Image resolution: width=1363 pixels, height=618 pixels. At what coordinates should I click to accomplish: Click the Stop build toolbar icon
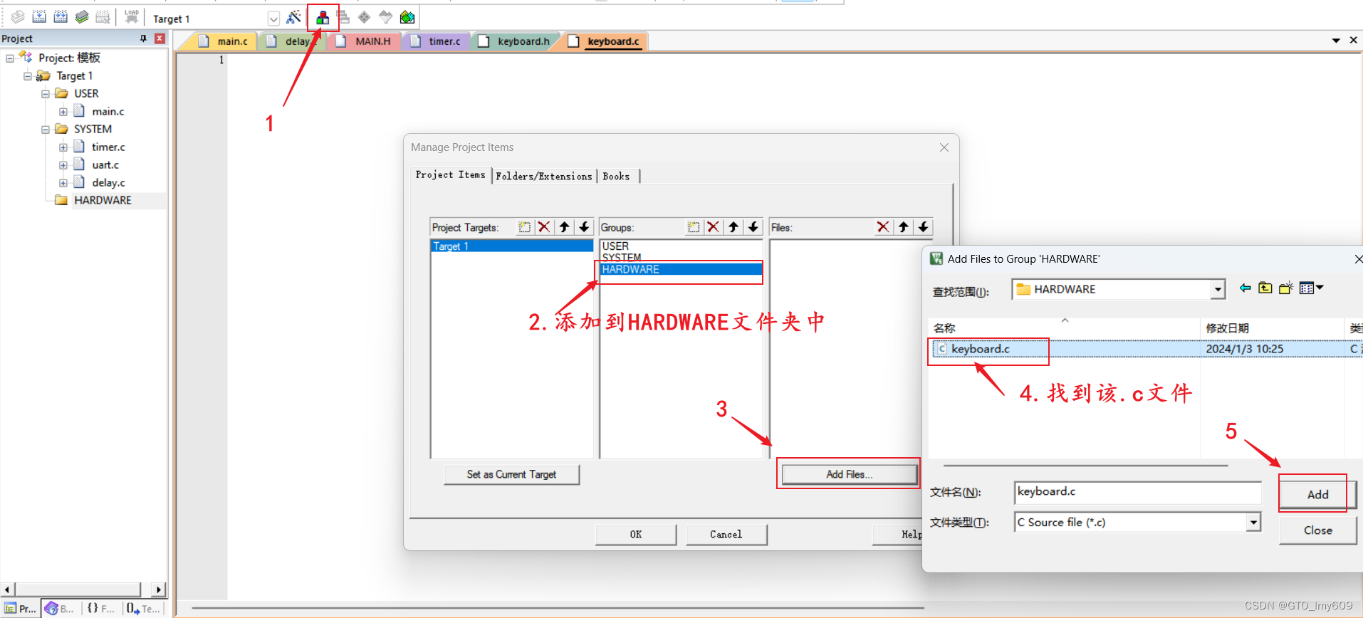(103, 17)
